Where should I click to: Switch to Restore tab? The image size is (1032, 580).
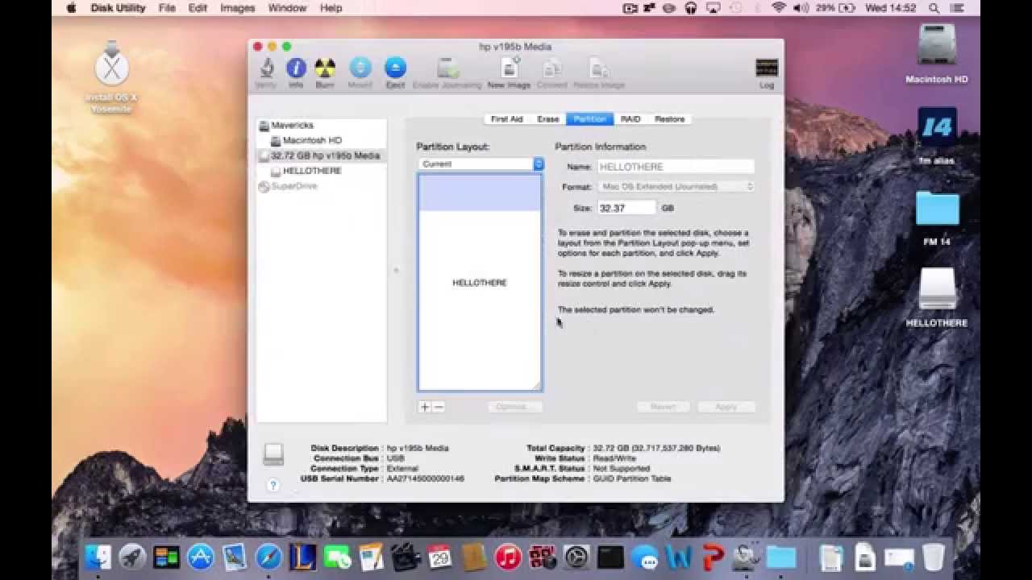point(669,119)
